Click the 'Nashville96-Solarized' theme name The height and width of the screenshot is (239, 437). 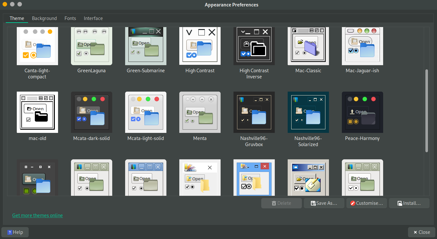(x=308, y=141)
